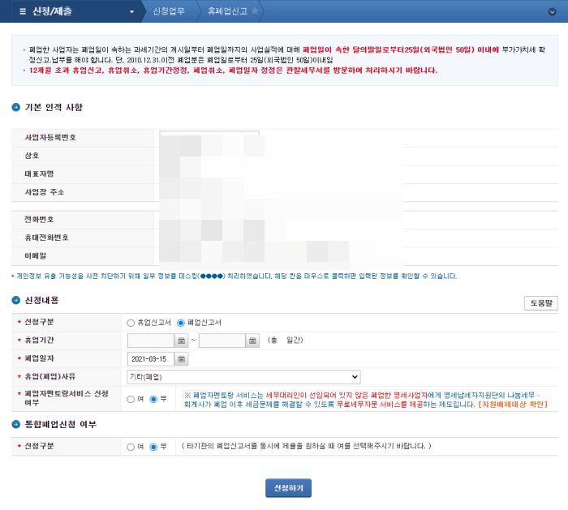This screenshot has height=510, width=568.
Task: Select the 폐업신고서 radio option
Action: (x=181, y=323)
